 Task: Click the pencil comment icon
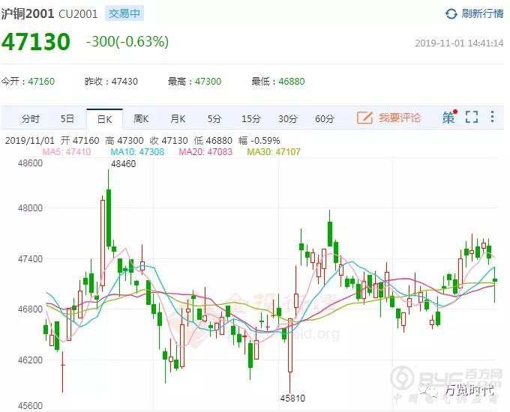tap(364, 118)
